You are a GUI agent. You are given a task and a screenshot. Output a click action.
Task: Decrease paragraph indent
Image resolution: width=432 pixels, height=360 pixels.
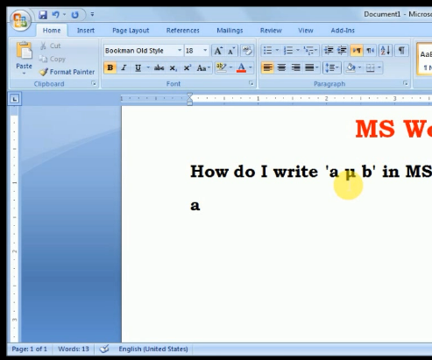click(x=329, y=51)
